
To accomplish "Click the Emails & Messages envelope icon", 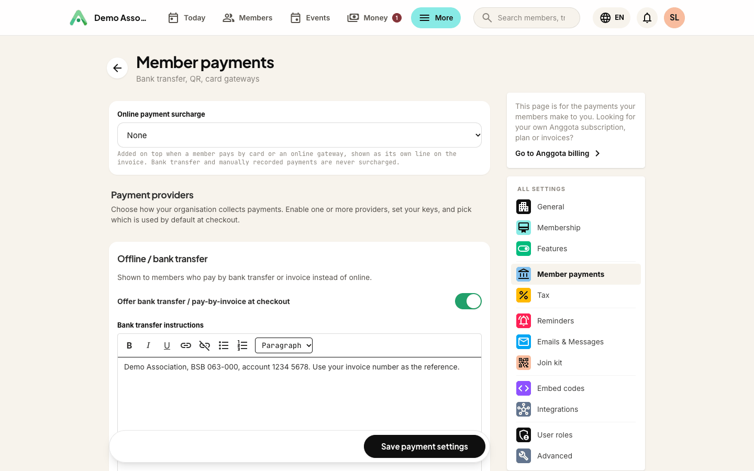I will (524, 342).
